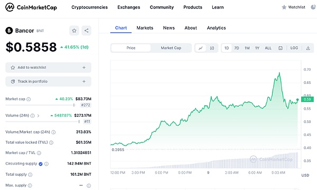Download chart data with the download icon
Screen dimensions: 317x190
tap(308, 48)
